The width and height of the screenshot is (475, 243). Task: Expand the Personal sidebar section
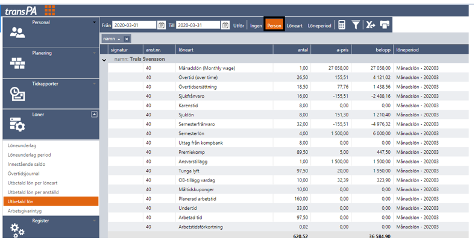tap(94, 23)
